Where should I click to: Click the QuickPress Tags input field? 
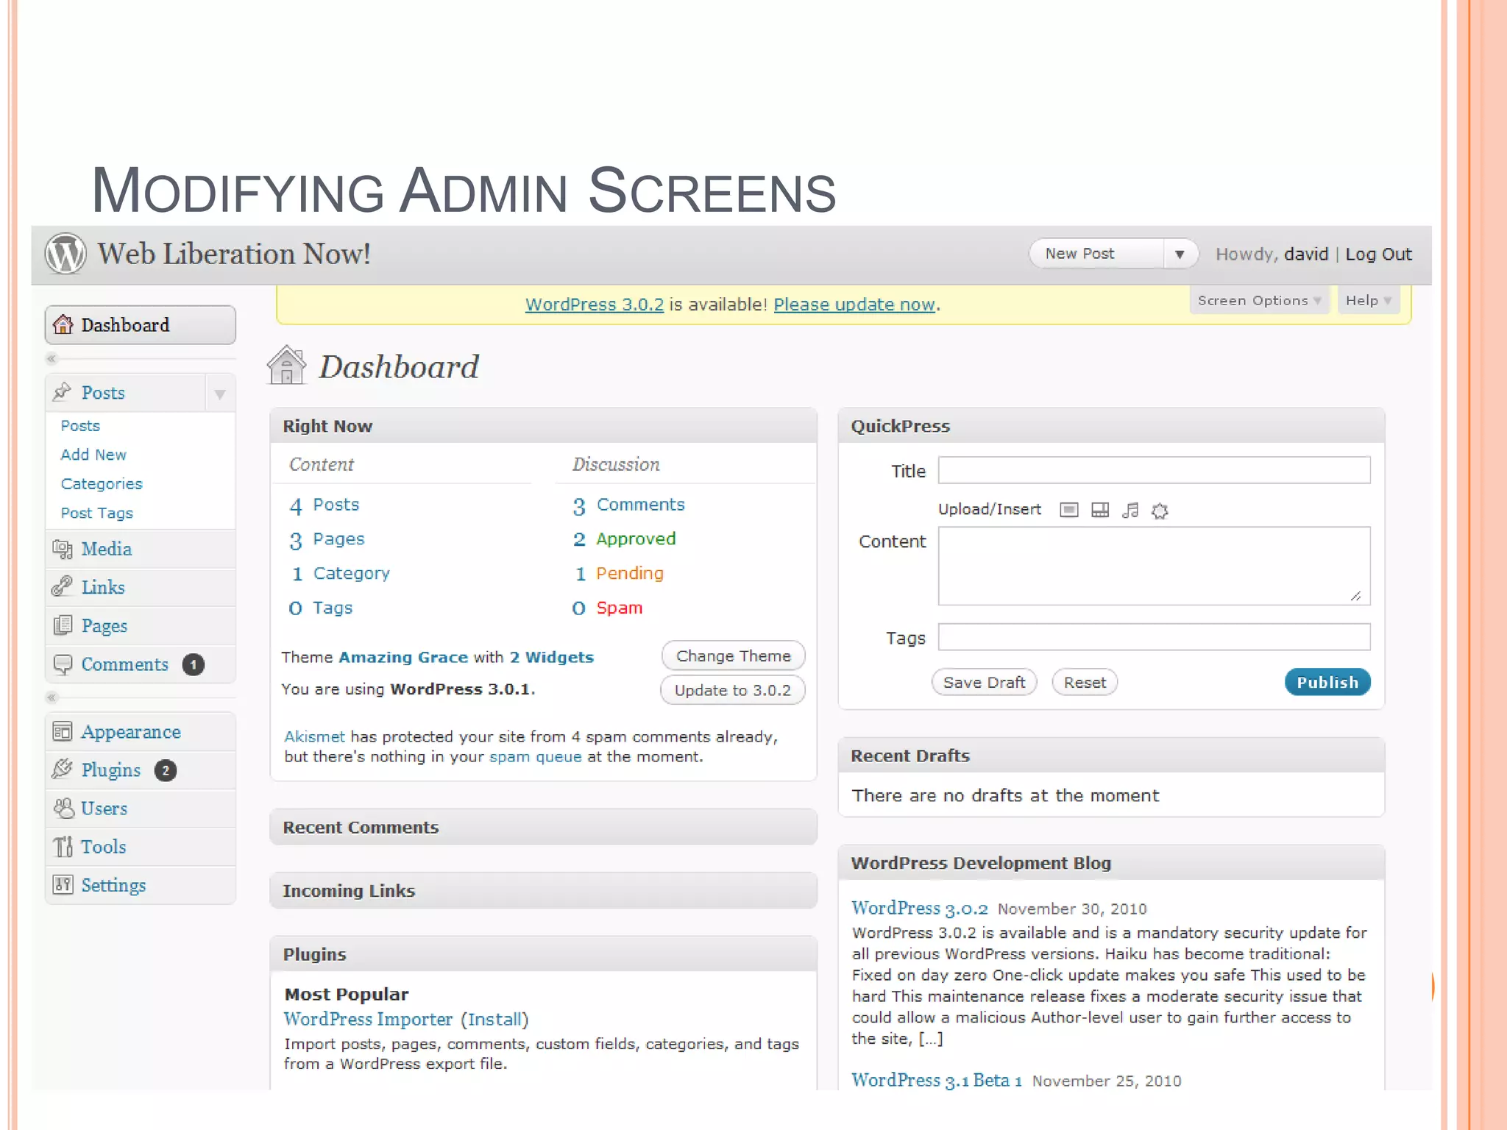pyautogui.click(x=1154, y=637)
